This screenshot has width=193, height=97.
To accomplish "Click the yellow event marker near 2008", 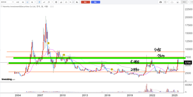I will click(x=48, y=43).
